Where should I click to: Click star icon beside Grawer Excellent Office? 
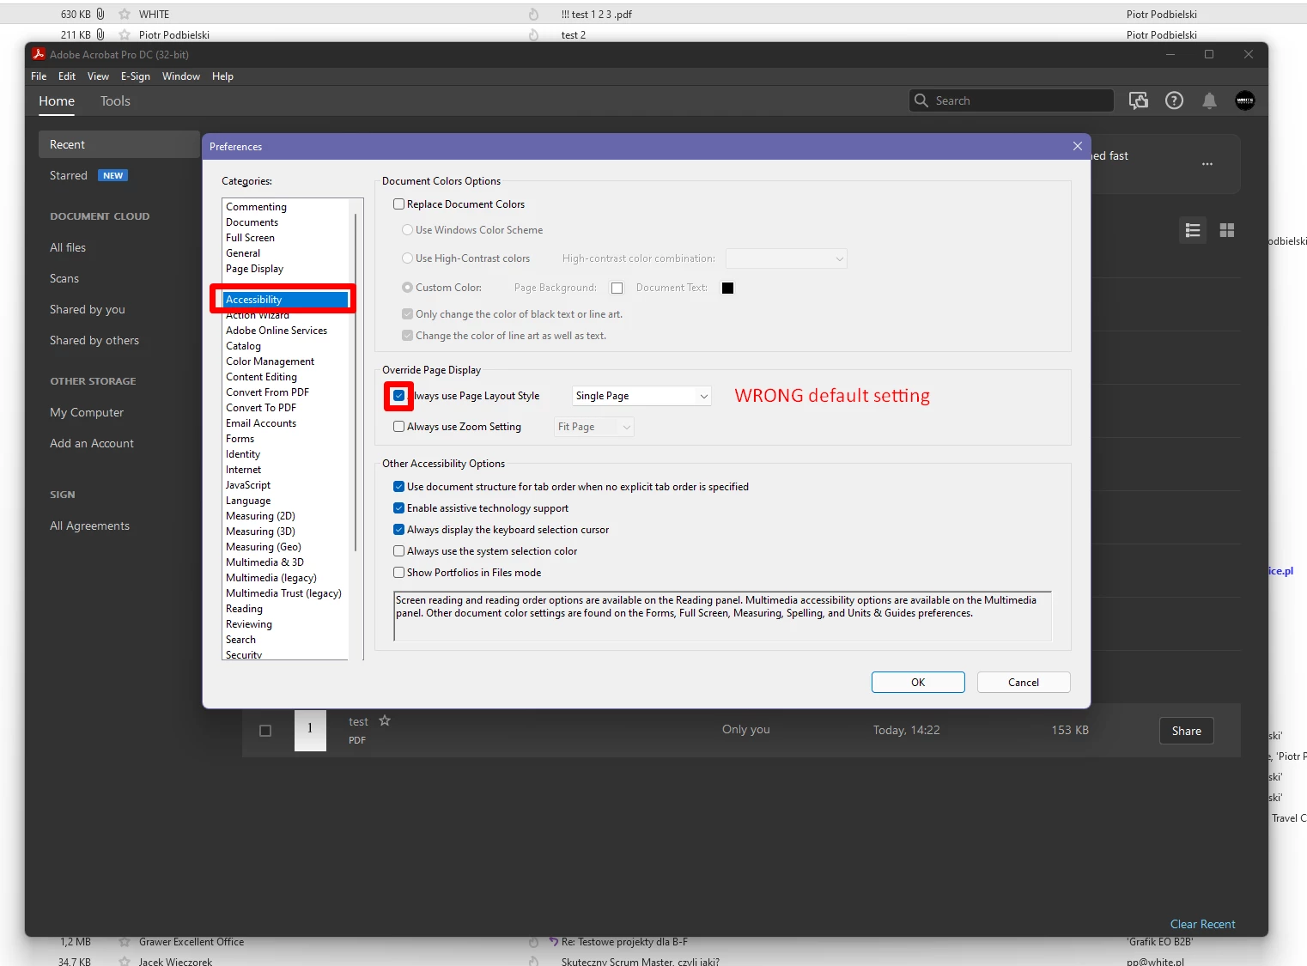[125, 942]
